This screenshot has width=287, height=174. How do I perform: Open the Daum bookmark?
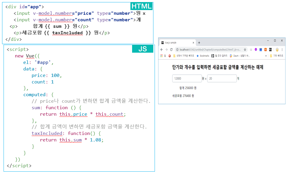pos(240,56)
